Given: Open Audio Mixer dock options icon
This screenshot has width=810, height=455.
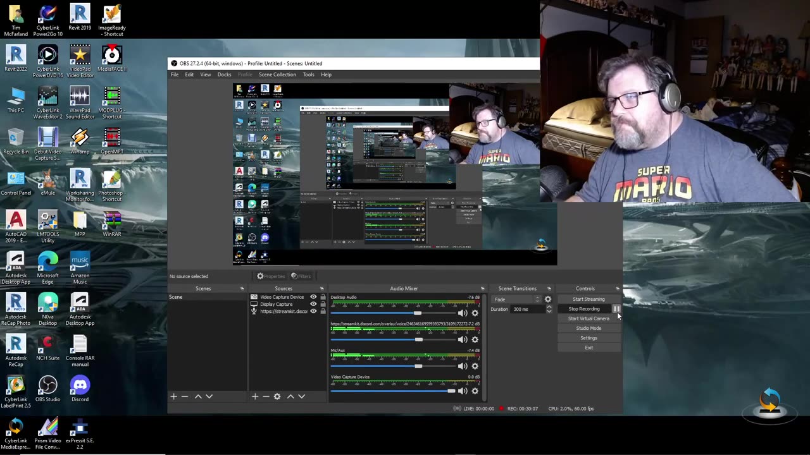Looking at the screenshot, I should pyautogui.click(x=482, y=289).
